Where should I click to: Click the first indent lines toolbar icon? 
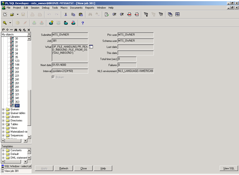114,15
